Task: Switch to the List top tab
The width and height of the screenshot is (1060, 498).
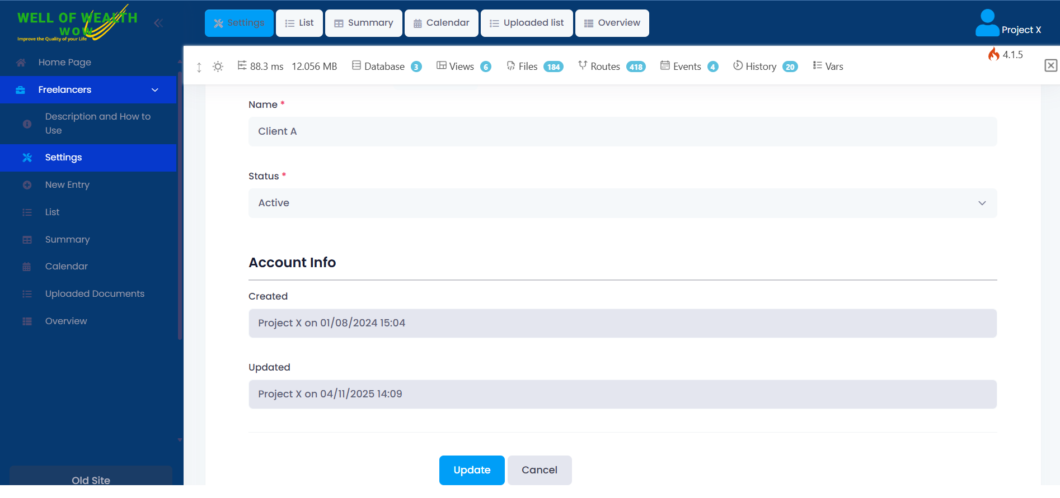Action: click(299, 23)
